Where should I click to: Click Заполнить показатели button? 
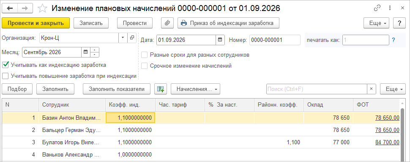[x=117, y=89]
